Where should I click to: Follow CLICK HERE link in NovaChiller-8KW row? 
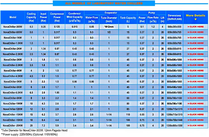(x=196, y=98)
